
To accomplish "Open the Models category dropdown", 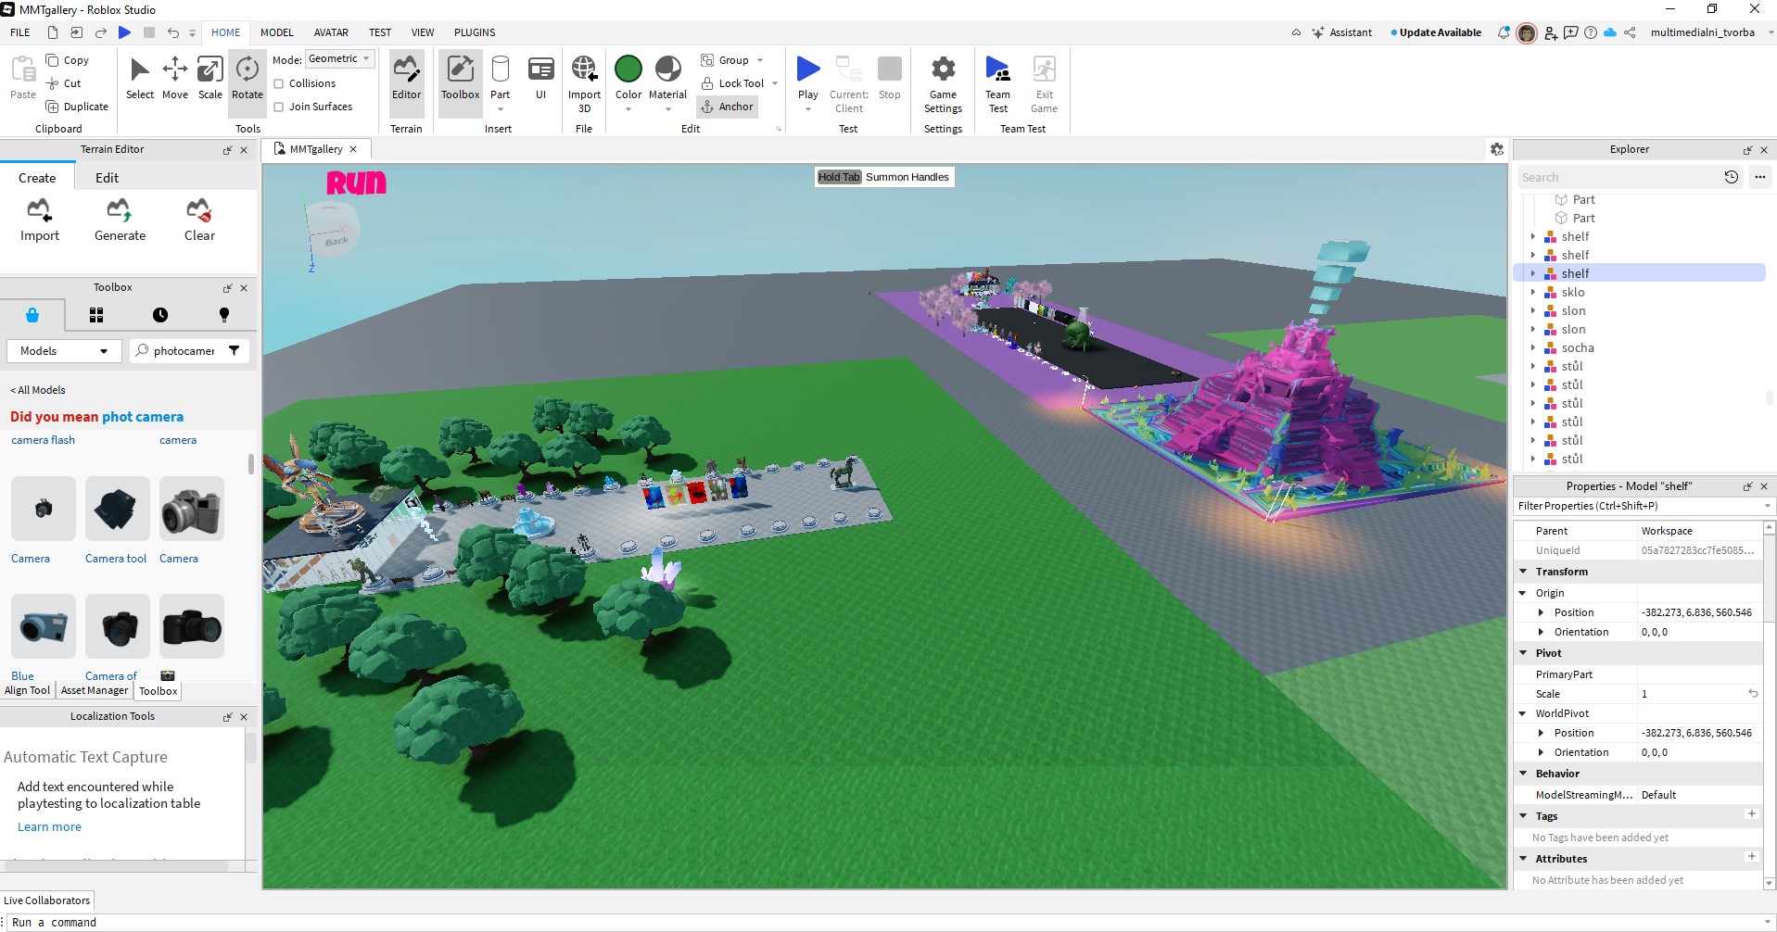I will click(64, 351).
